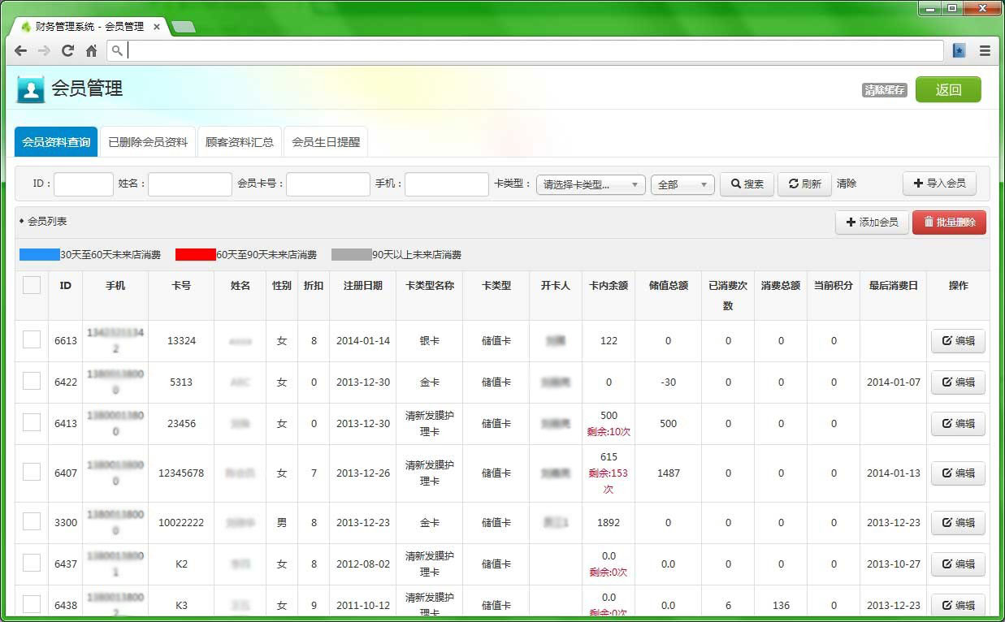This screenshot has height=622, width=1005.
Task: Switch to the 已删除会员资料 tab
Action: point(148,142)
